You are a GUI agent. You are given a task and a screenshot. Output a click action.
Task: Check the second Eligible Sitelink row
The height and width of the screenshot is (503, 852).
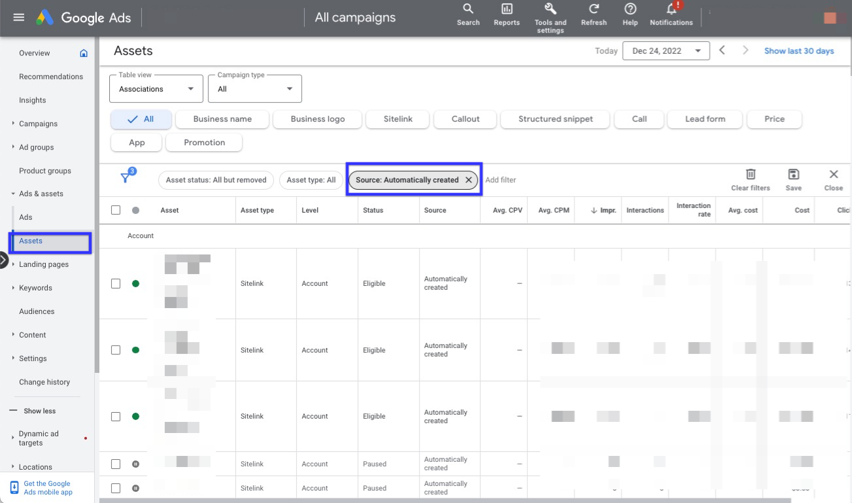point(116,350)
